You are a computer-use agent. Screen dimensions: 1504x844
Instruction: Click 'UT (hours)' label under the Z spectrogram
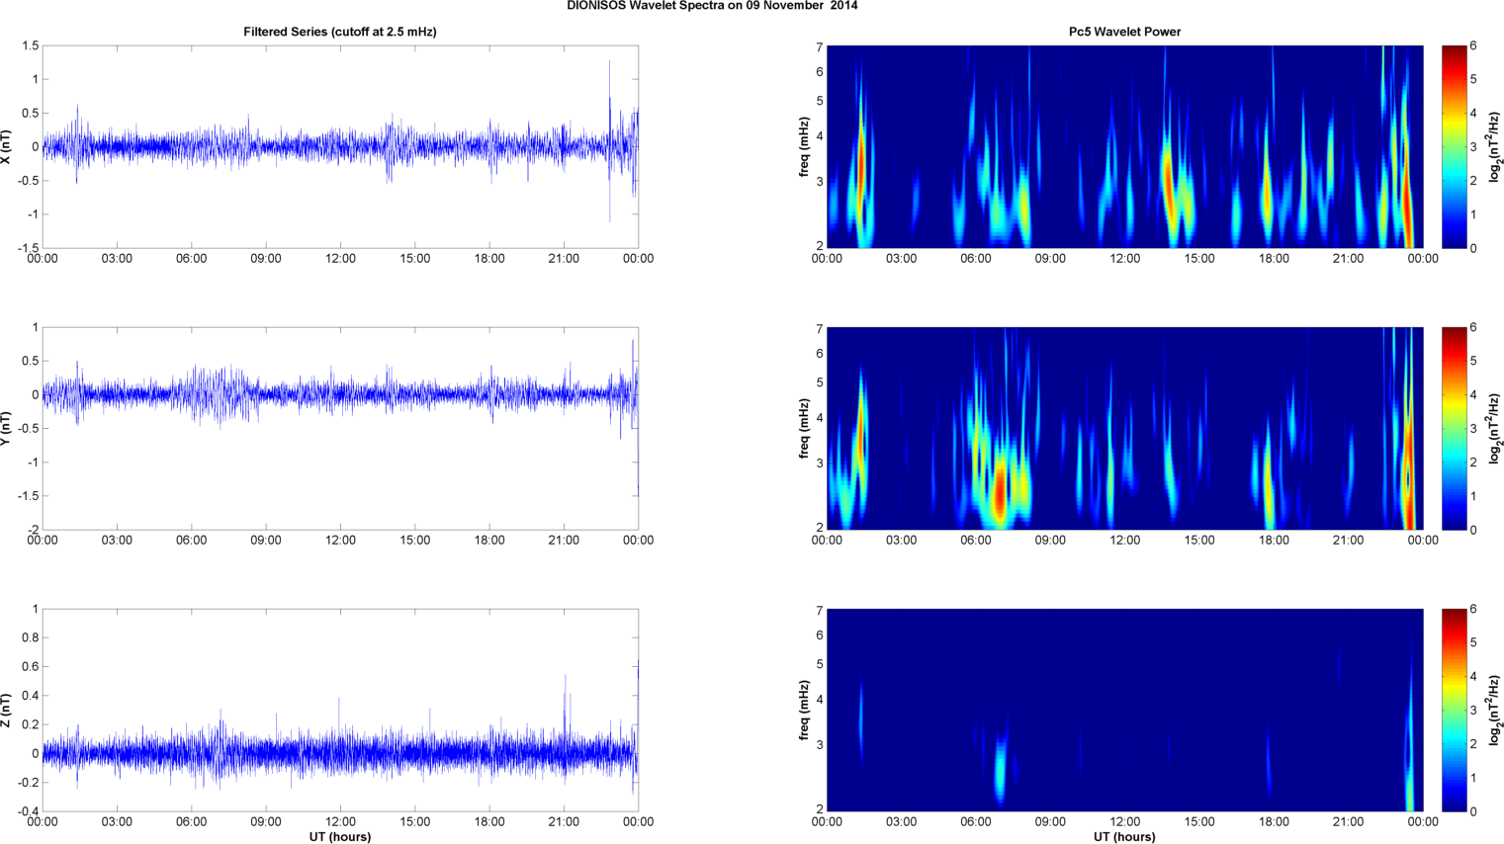[x=1124, y=836]
